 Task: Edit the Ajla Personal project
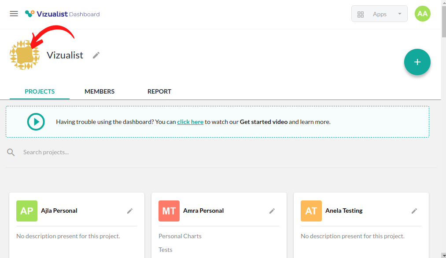130,211
